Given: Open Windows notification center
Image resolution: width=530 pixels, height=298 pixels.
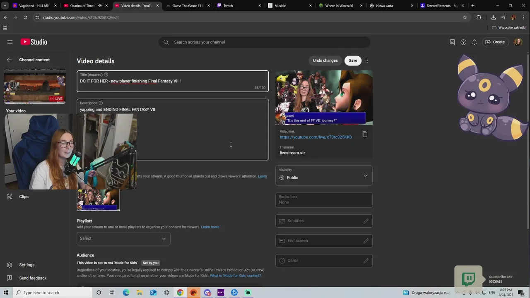Looking at the screenshot, I should [x=521, y=293].
